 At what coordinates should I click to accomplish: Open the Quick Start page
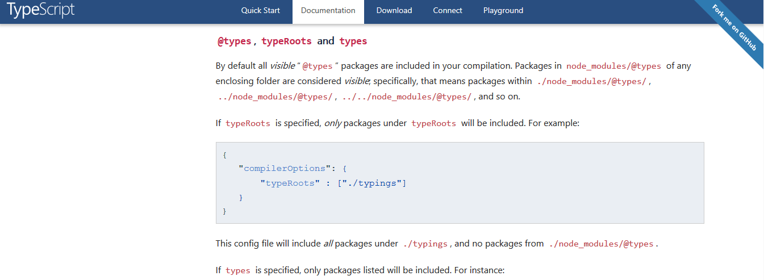point(261,10)
